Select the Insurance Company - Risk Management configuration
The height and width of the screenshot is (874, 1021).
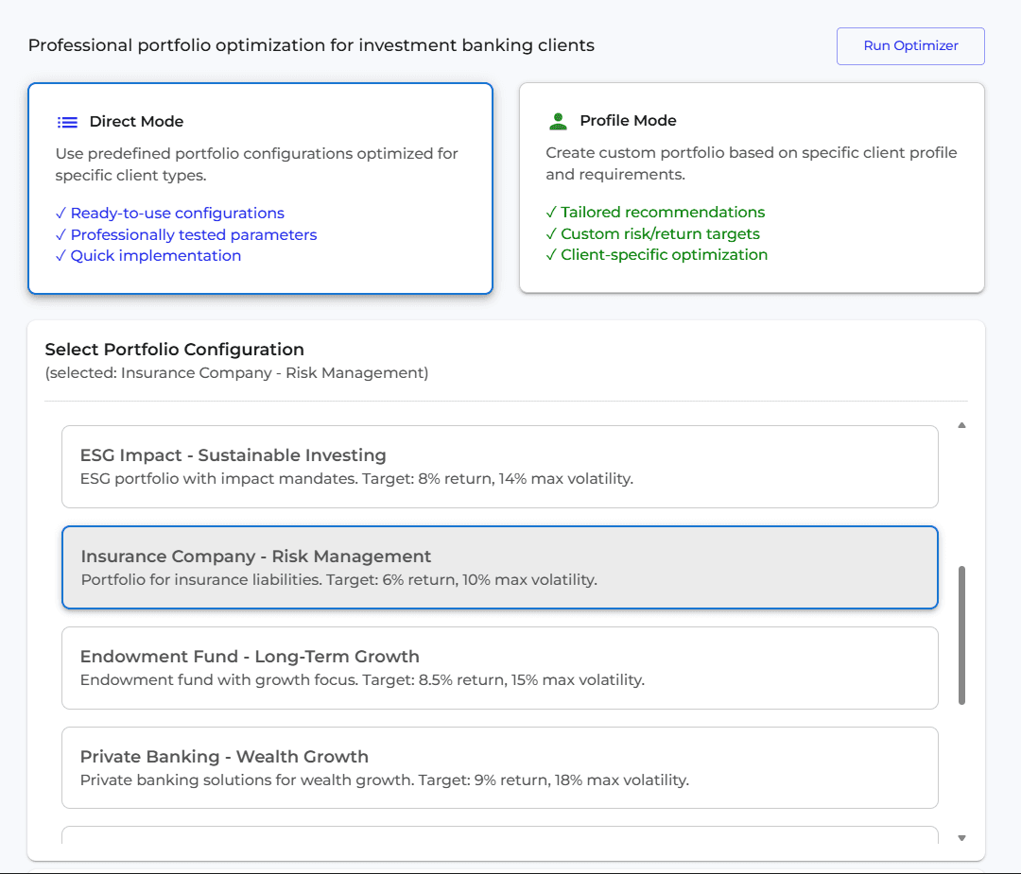pyautogui.click(x=499, y=567)
